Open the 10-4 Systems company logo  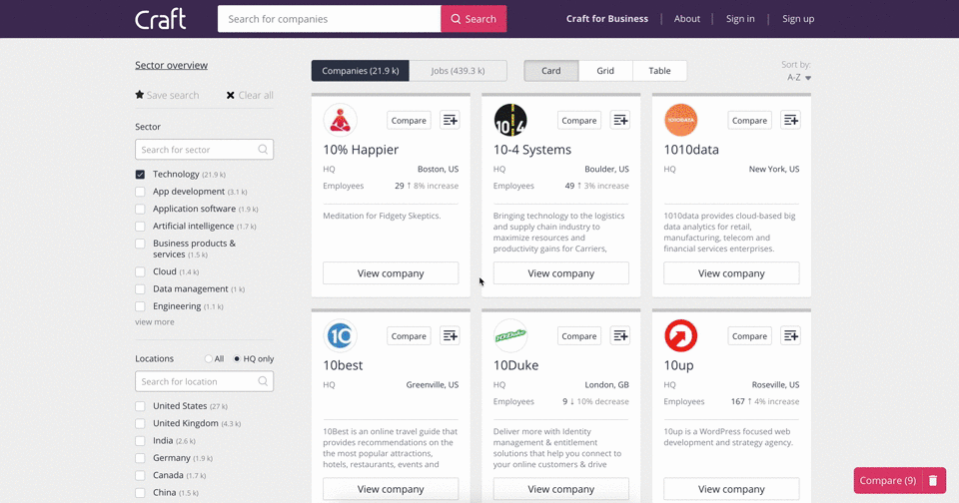pos(510,121)
